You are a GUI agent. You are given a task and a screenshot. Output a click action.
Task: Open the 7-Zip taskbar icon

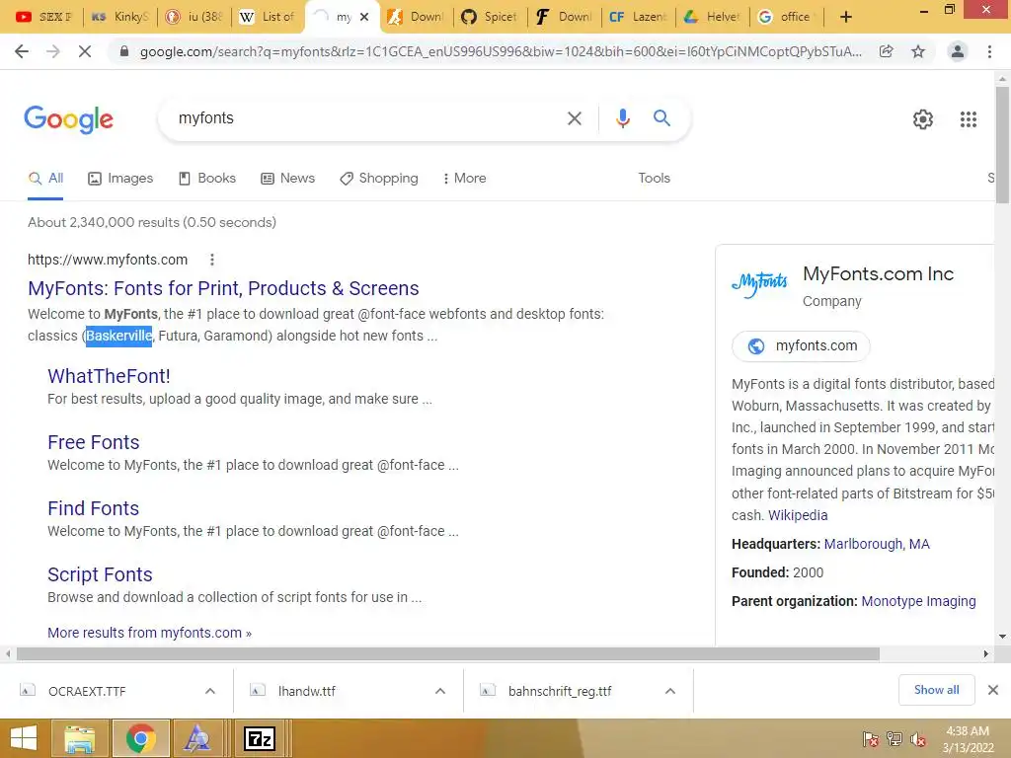(x=260, y=738)
